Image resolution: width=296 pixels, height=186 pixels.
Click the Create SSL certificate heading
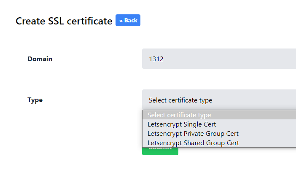(64, 21)
